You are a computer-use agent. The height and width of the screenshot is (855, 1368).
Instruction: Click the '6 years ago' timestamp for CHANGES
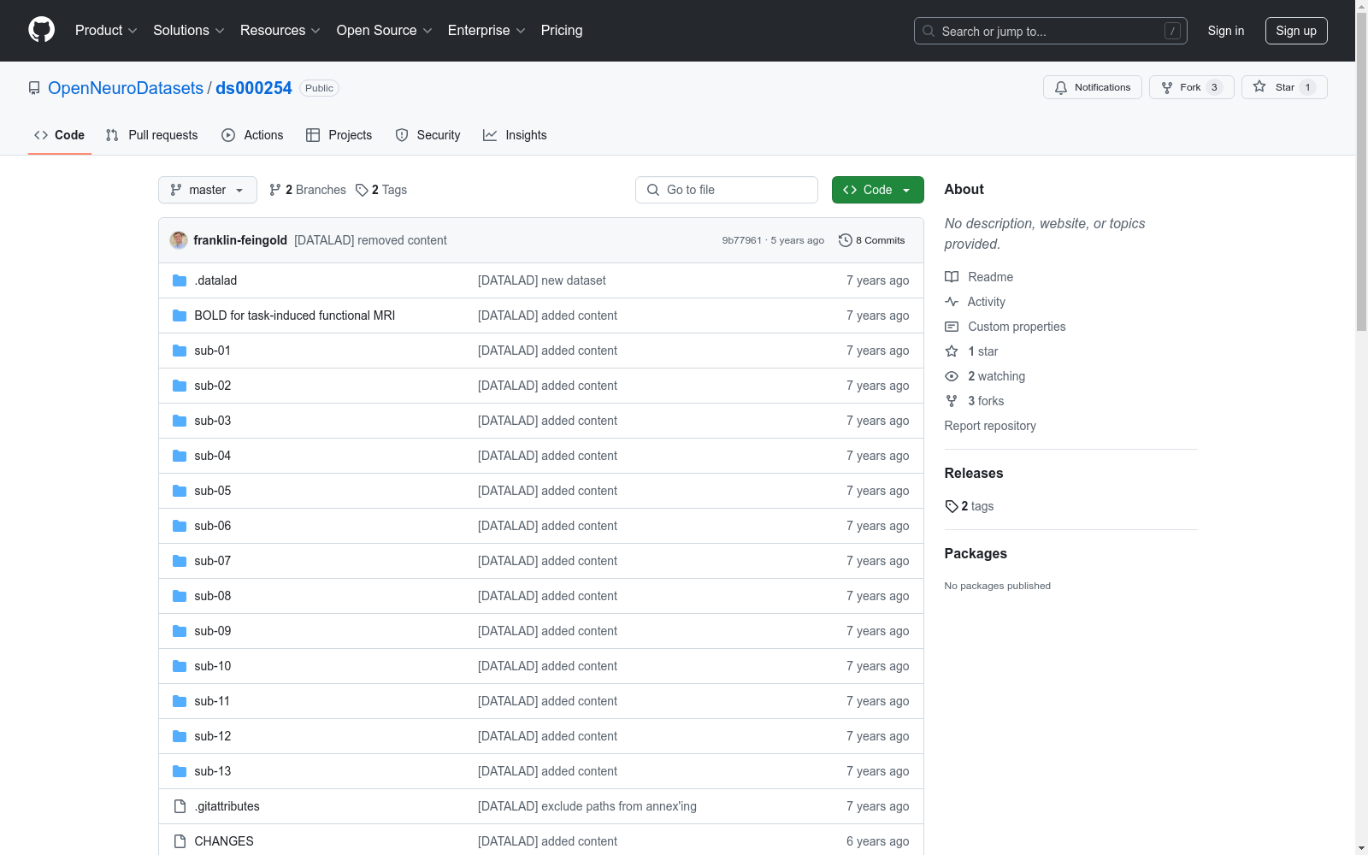click(878, 841)
